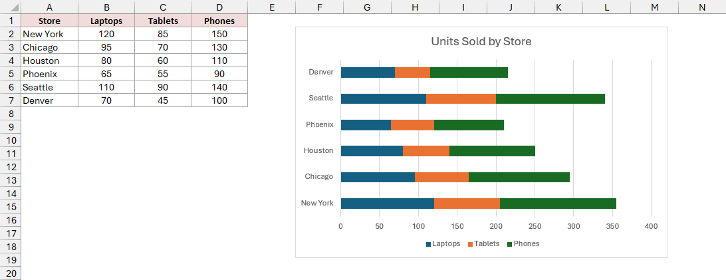This screenshot has width=726, height=280.
Task: Select column C header
Action: (163, 7)
